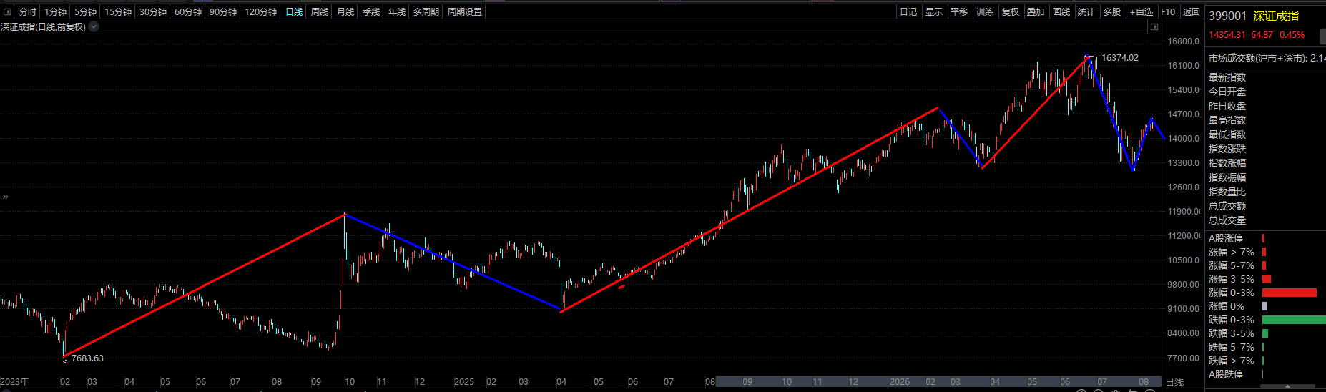Toggle the chart panel icon left of 分时
Screen dimensions: 1326x392
[x=7, y=12]
